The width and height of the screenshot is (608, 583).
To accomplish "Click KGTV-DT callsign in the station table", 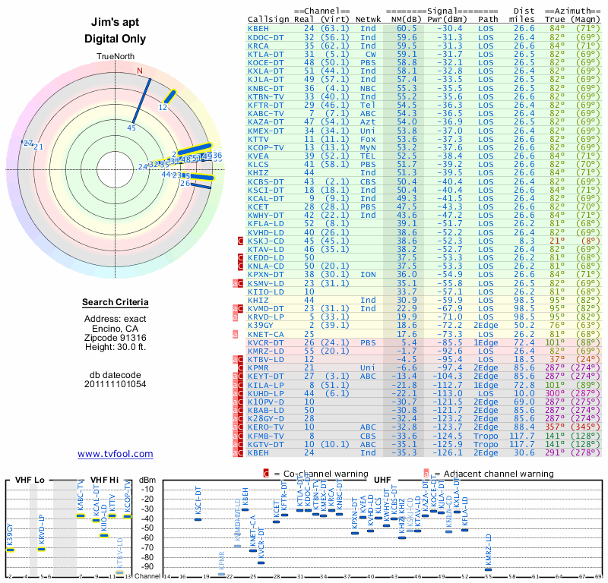I will point(265,444).
